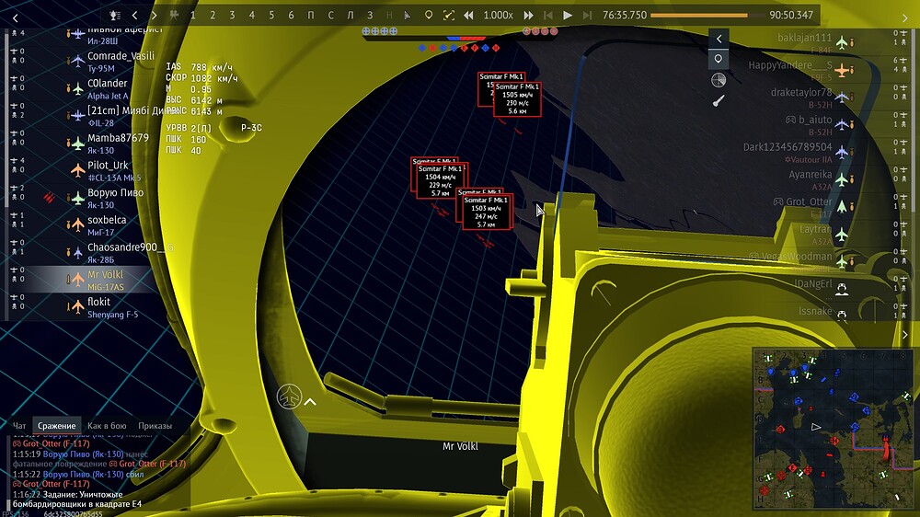Toggle the П camera mode
Image resolution: width=920 pixels, height=517 pixels.
311,16
